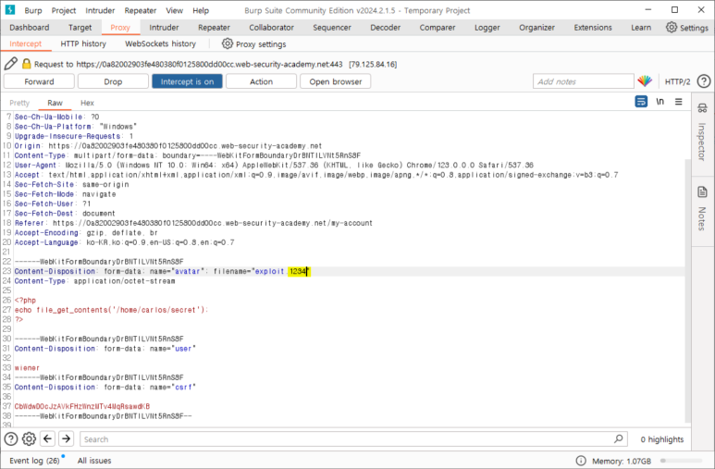Switch editor to Hex view
Screen dimensions: 715x469
(x=87, y=103)
